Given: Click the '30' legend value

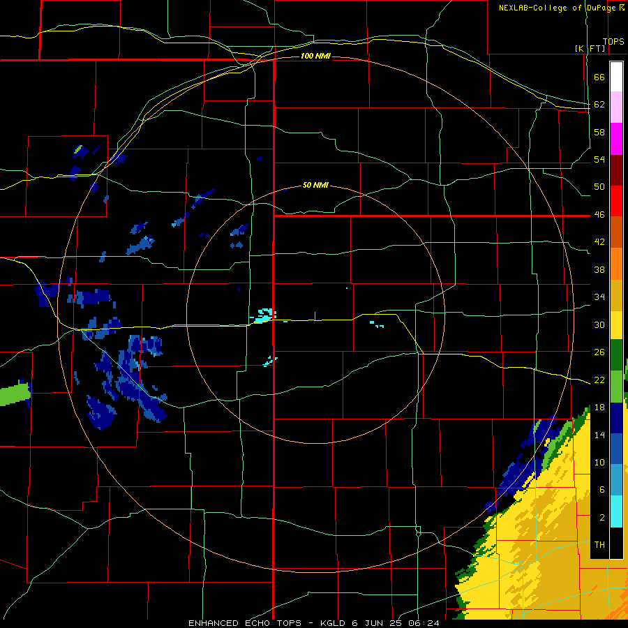Looking at the screenshot, I should [599, 324].
